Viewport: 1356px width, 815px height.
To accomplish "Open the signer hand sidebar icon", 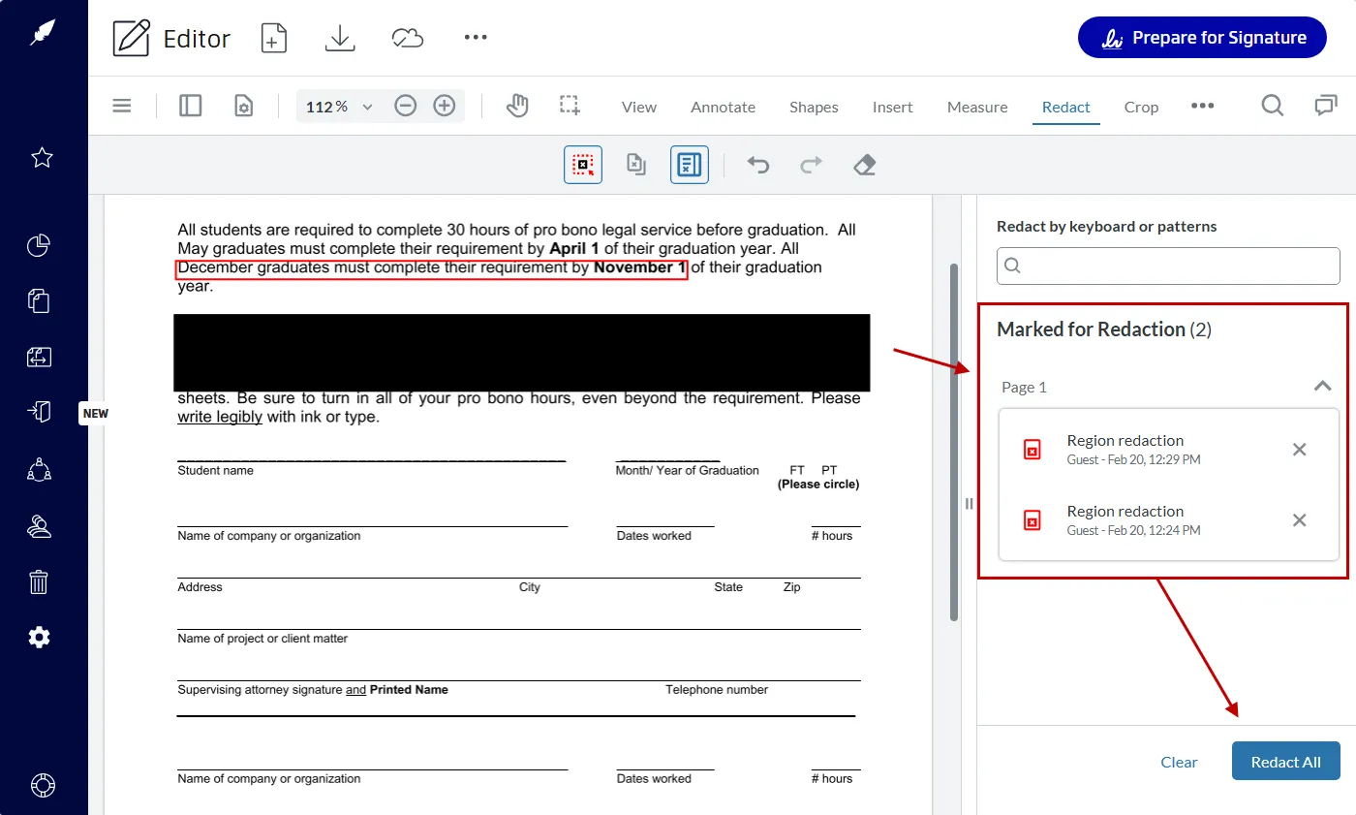I will [x=39, y=526].
